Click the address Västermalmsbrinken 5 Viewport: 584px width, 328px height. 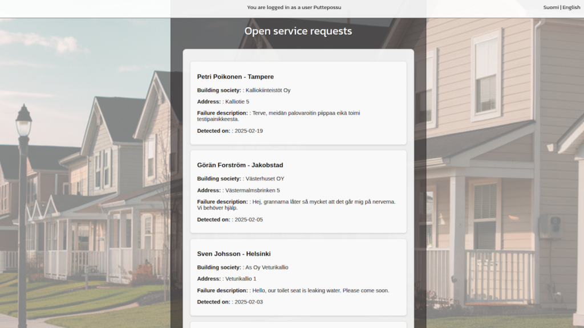coord(253,190)
